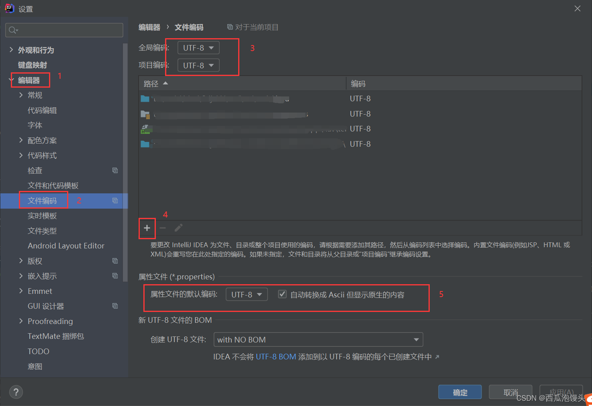Expand the Emmet tree node
The width and height of the screenshot is (592, 406).
(21, 291)
